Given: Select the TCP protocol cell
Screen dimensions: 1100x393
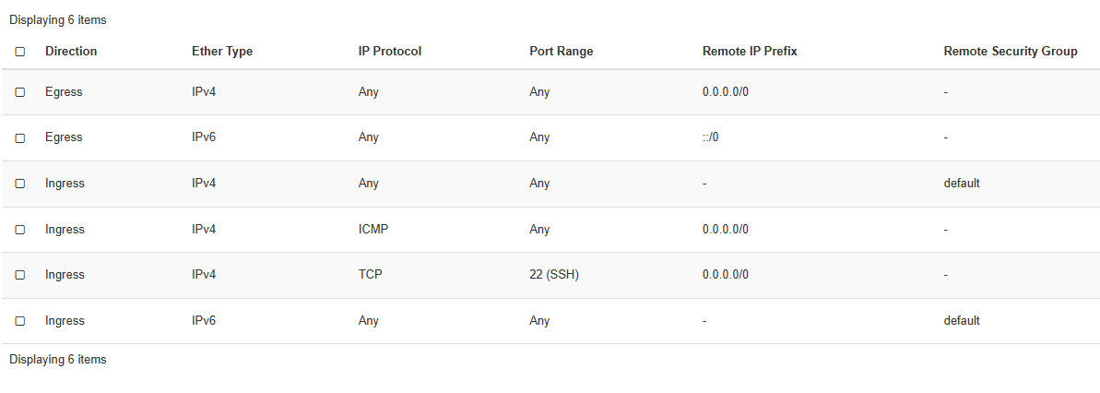Looking at the screenshot, I should pyautogui.click(x=370, y=275).
